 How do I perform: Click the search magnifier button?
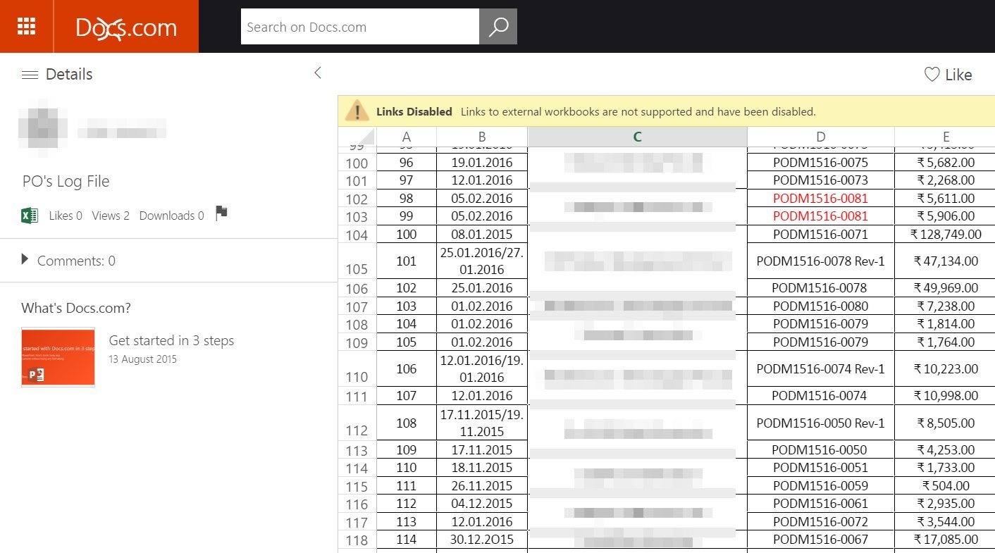pos(498,27)
